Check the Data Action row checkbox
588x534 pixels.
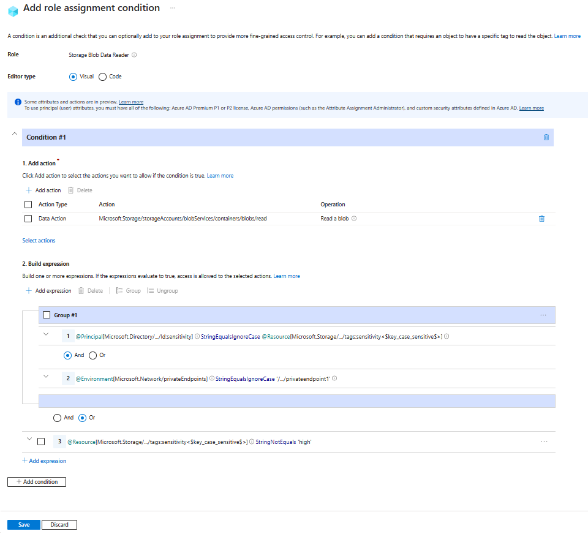pos(28,218)
